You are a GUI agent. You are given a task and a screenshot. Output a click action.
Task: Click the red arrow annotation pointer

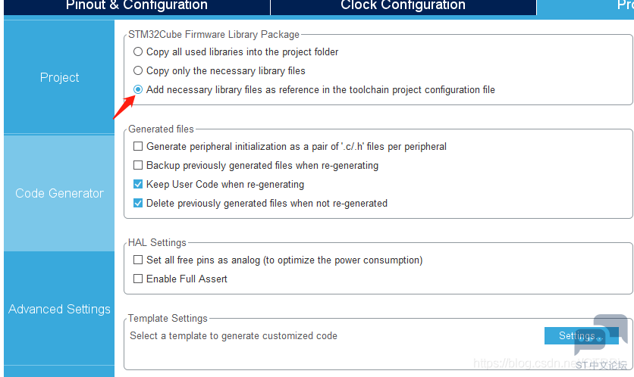tap(124, 107)
